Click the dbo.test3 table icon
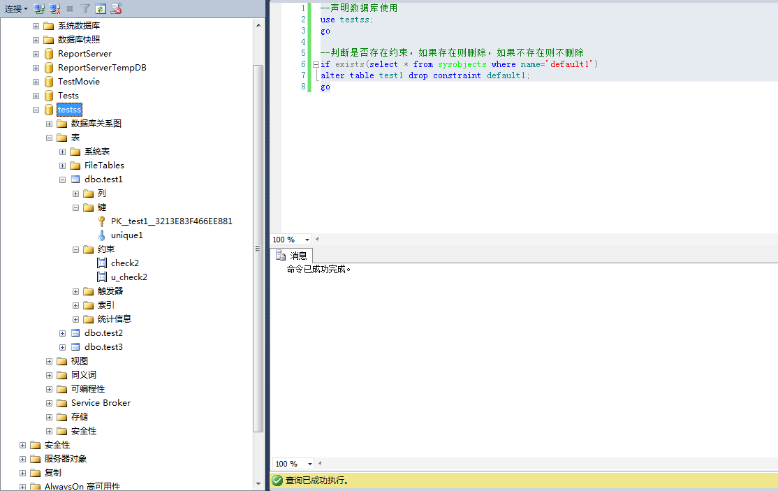Image resolution: width=778 pixels, height=491 pixels. coord(75,346)
